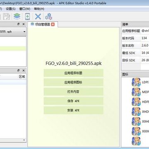The height and width of the screenshot is (149, 149).
Task: Click the 版本名称 label in the manifest
Action: click(128, 46)
